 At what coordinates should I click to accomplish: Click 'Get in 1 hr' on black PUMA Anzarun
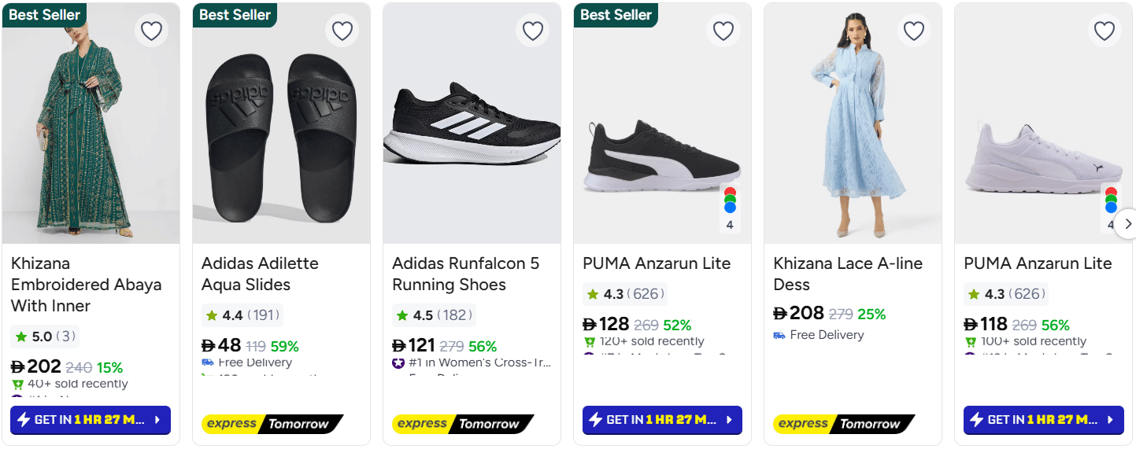coord(662,420)
